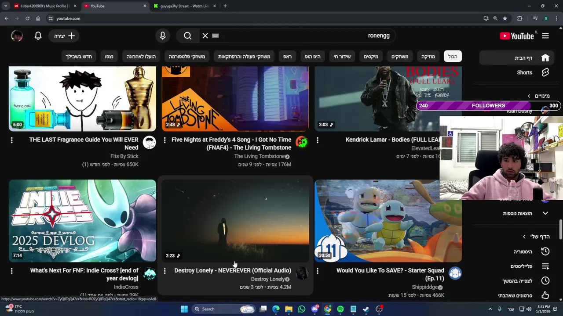Open Chrome extensions puzzle icon

pyautogui.click(x=520, y=18)
